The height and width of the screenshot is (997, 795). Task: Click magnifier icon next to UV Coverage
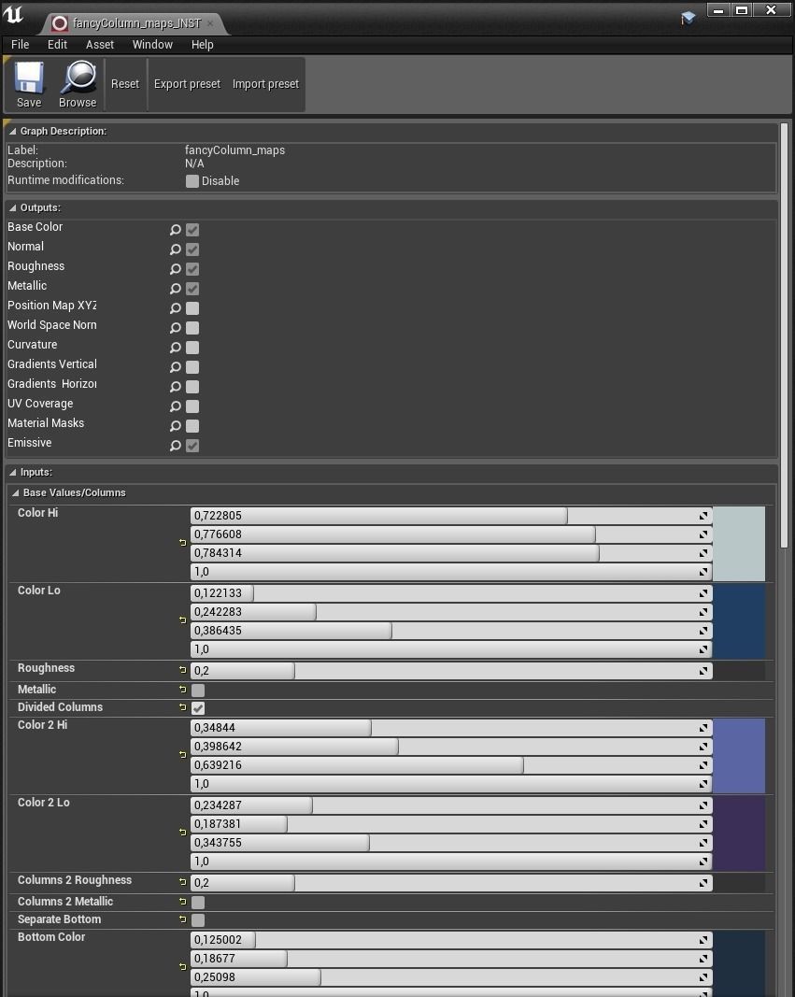point(176,406)
